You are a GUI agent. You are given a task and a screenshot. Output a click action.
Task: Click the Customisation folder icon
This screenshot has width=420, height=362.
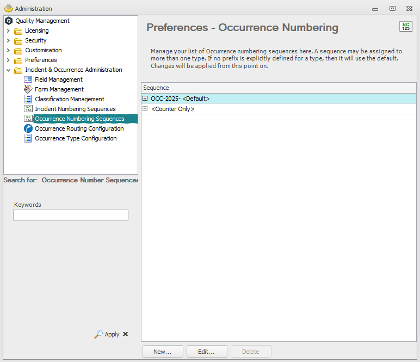pos(18,51)
